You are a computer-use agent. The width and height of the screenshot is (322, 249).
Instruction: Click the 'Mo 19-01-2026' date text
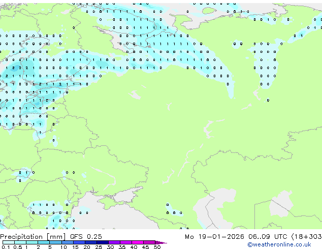coord(214,237)
